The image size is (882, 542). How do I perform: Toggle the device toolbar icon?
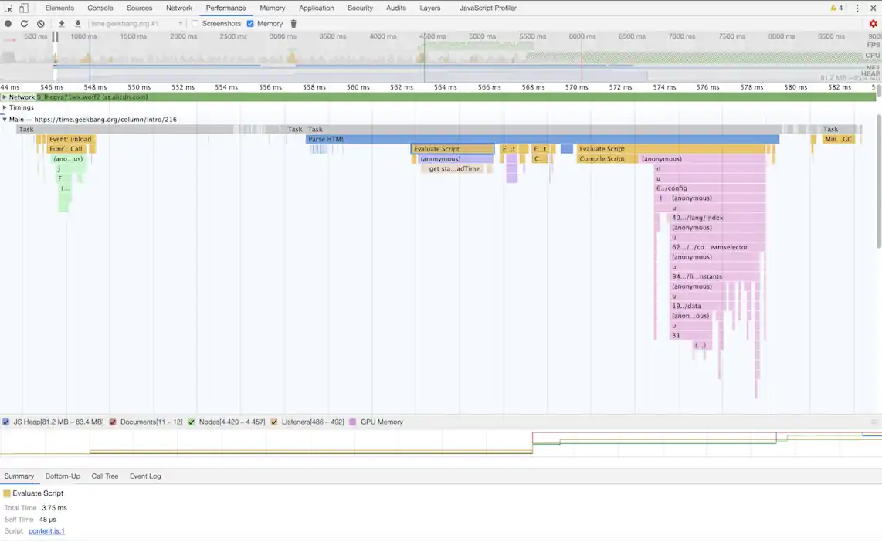[x=23, y=8]
